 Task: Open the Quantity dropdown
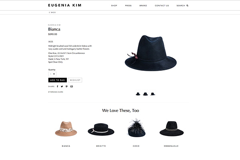(x=52, y=74)
